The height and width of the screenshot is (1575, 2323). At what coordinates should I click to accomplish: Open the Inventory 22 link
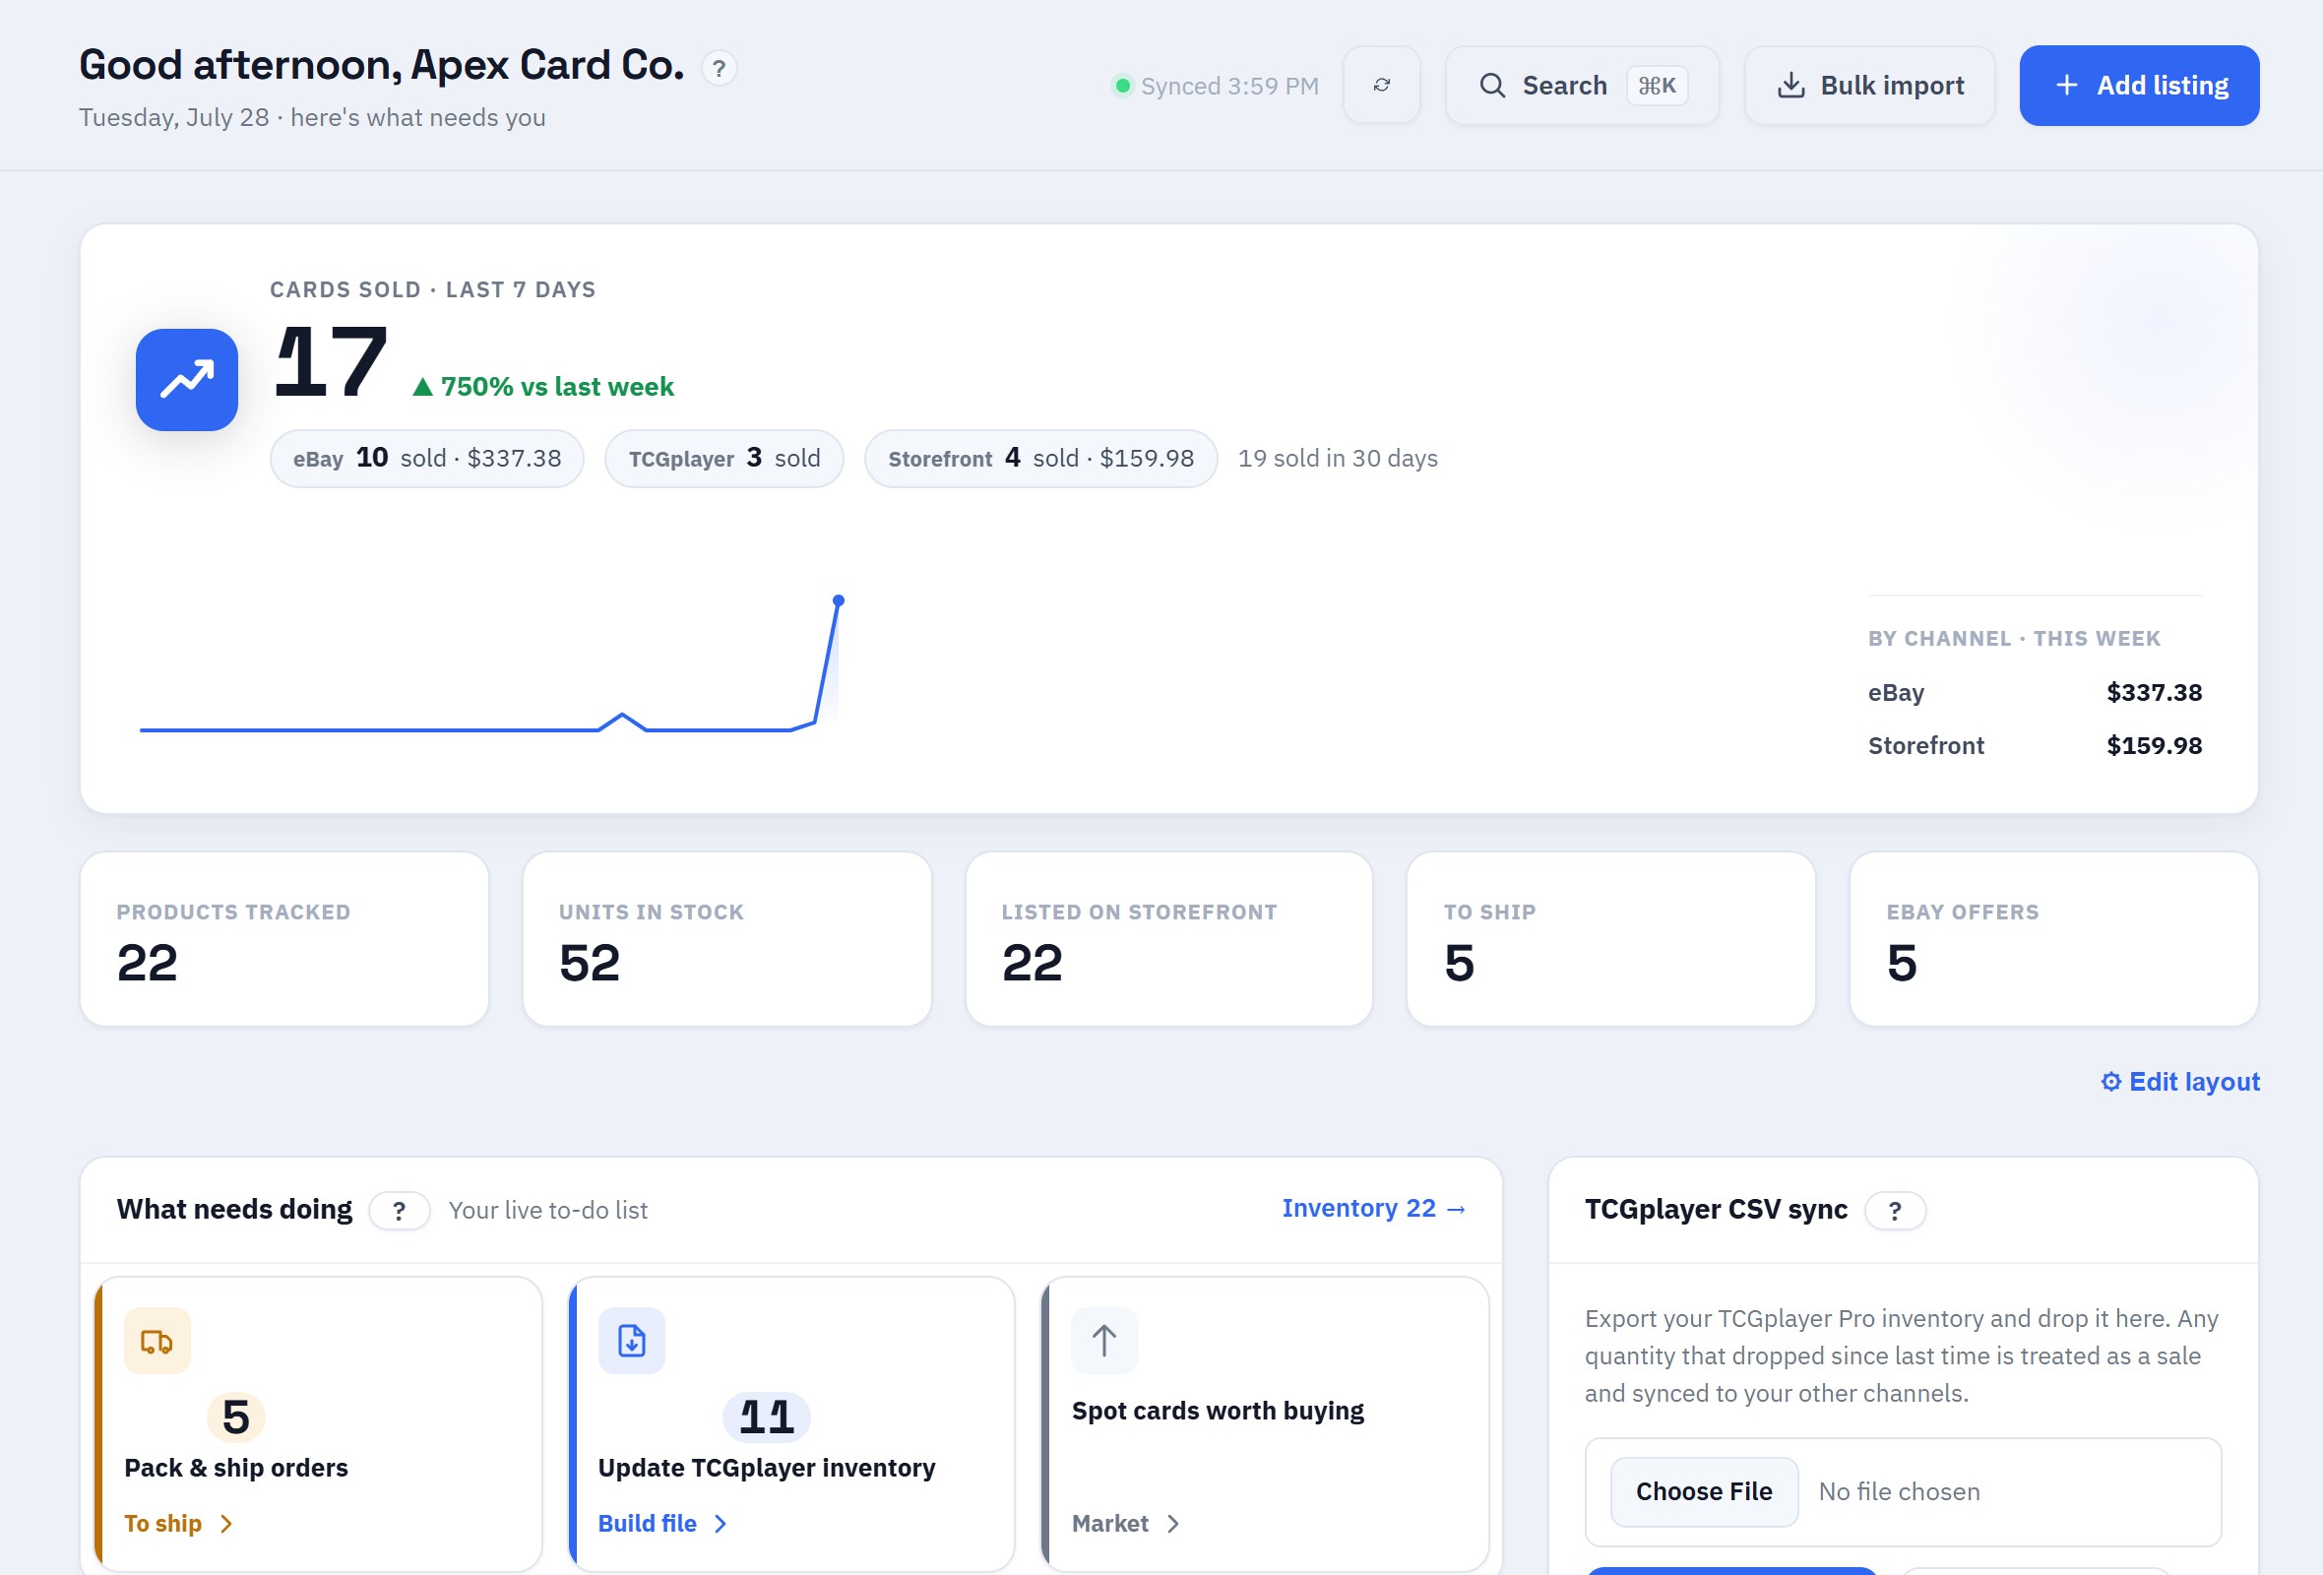[1373, 1208]
